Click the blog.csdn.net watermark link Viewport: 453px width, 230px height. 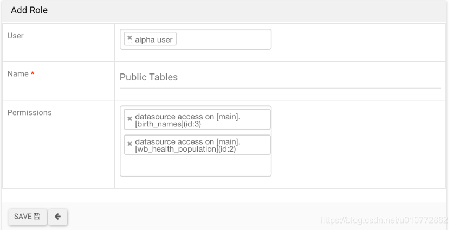point(384,220)
